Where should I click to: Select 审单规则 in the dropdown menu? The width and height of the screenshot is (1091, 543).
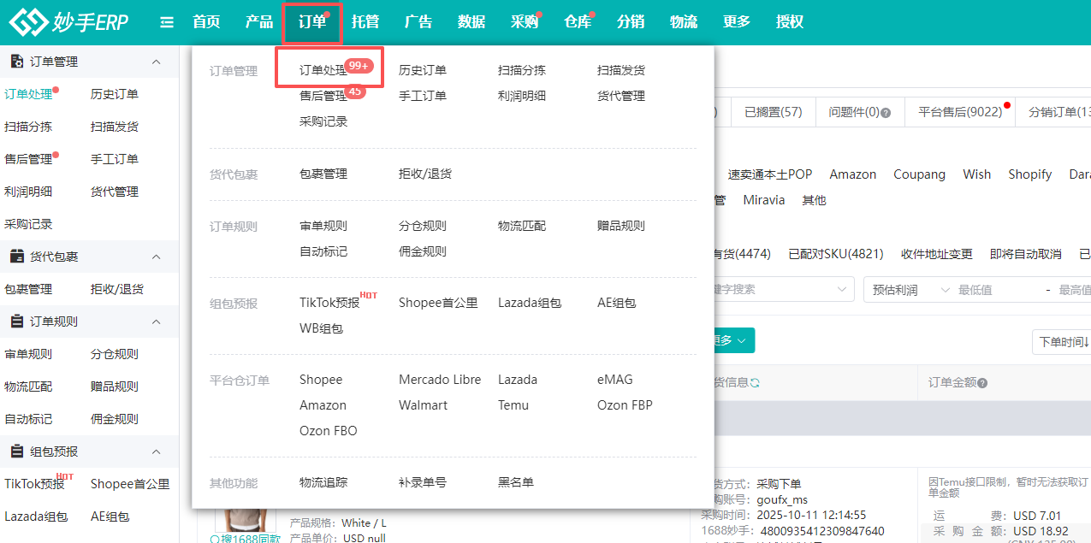pyautogui.click(x=323, y=226)
